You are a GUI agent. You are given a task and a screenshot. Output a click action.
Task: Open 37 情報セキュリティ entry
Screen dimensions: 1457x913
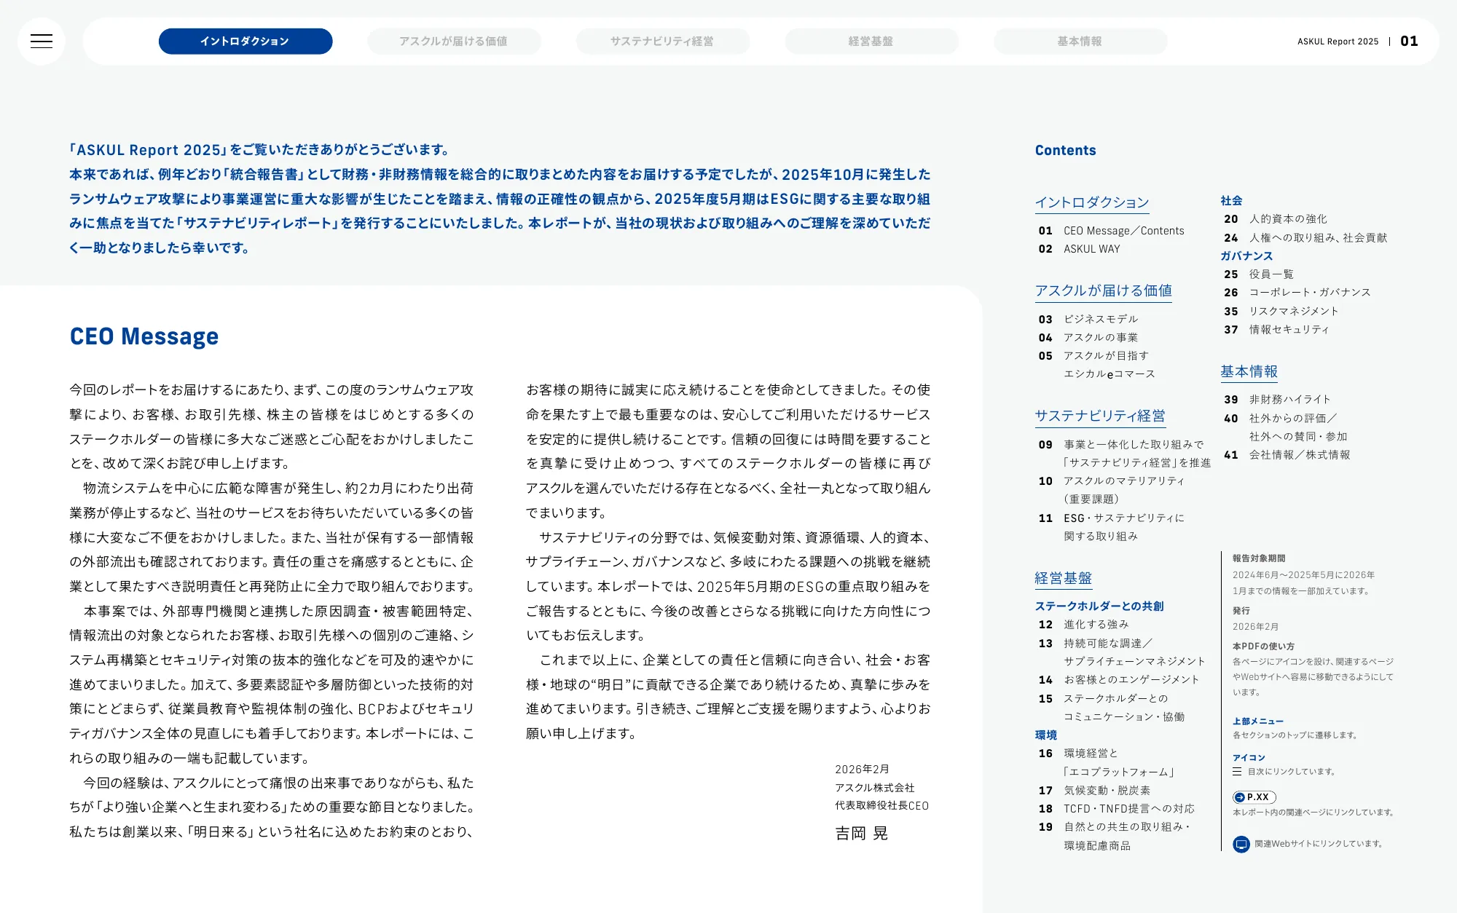coord(1277,330)
